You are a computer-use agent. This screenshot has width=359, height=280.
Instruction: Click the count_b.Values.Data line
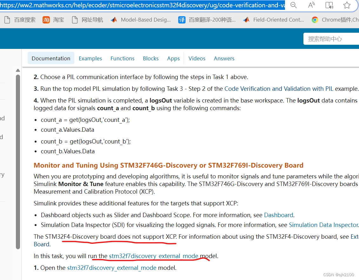pos(68,151)
